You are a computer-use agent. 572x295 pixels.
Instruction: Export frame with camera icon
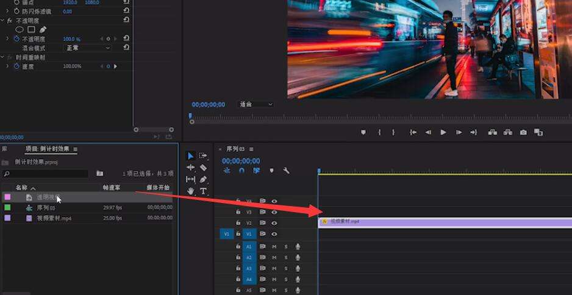pos(523,132)
